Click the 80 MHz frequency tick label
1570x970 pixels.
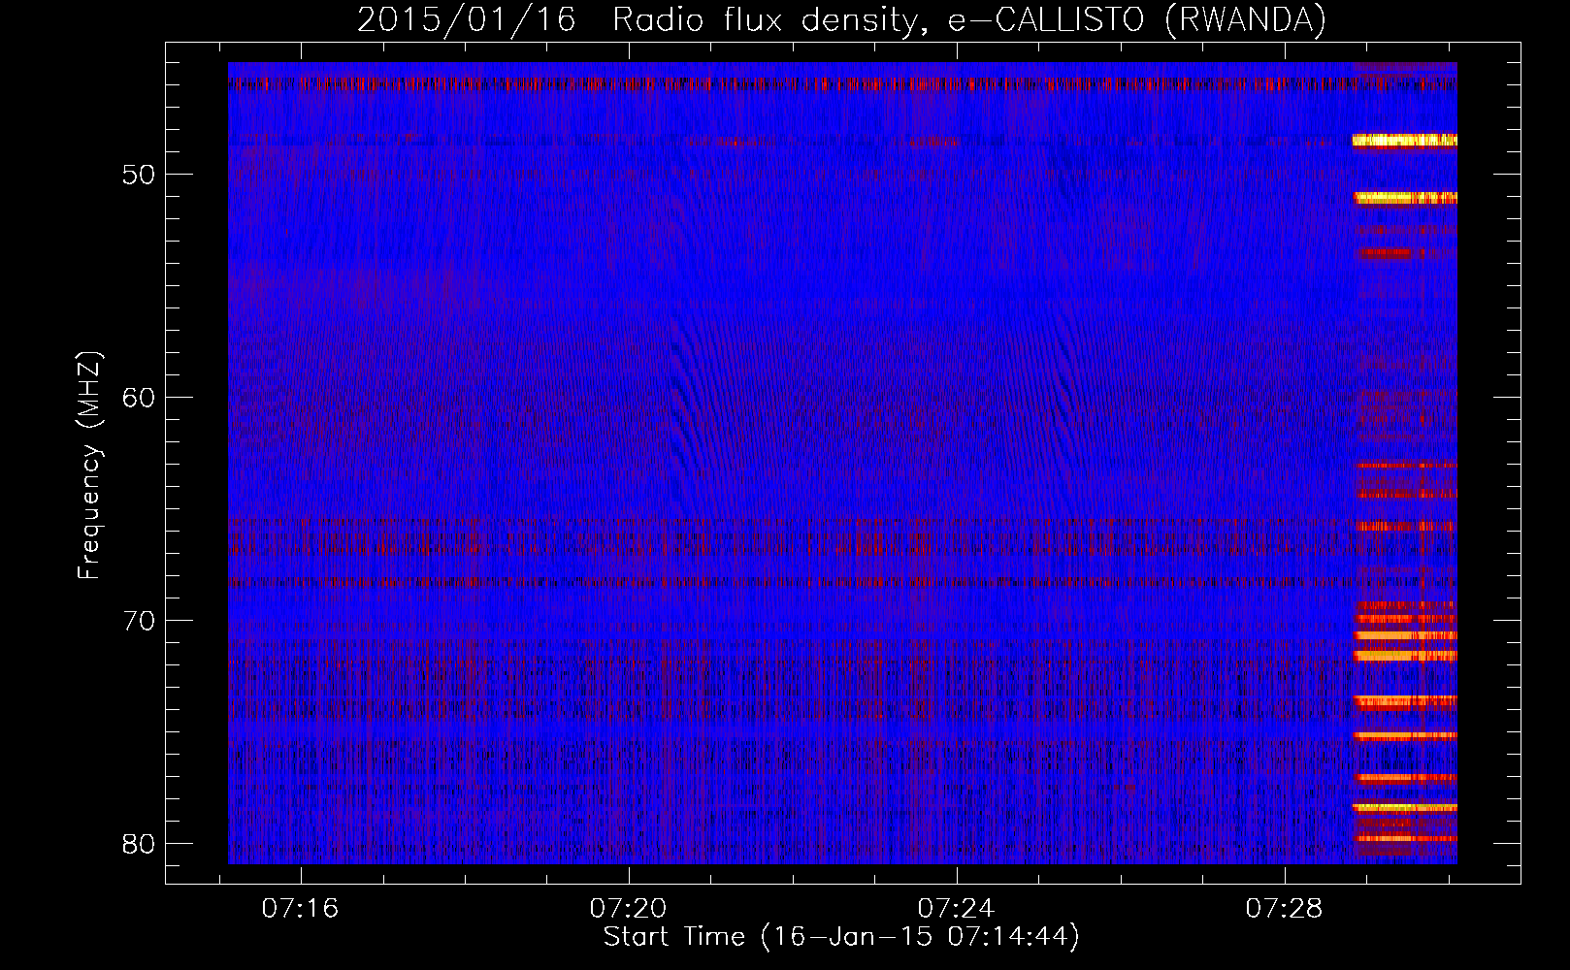pos(139,843)
